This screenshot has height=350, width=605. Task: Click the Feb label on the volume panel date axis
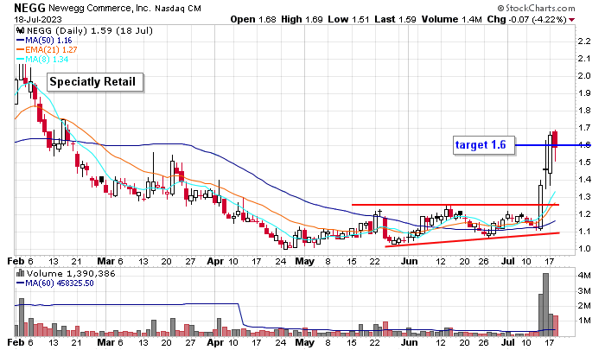pos(16,342)
